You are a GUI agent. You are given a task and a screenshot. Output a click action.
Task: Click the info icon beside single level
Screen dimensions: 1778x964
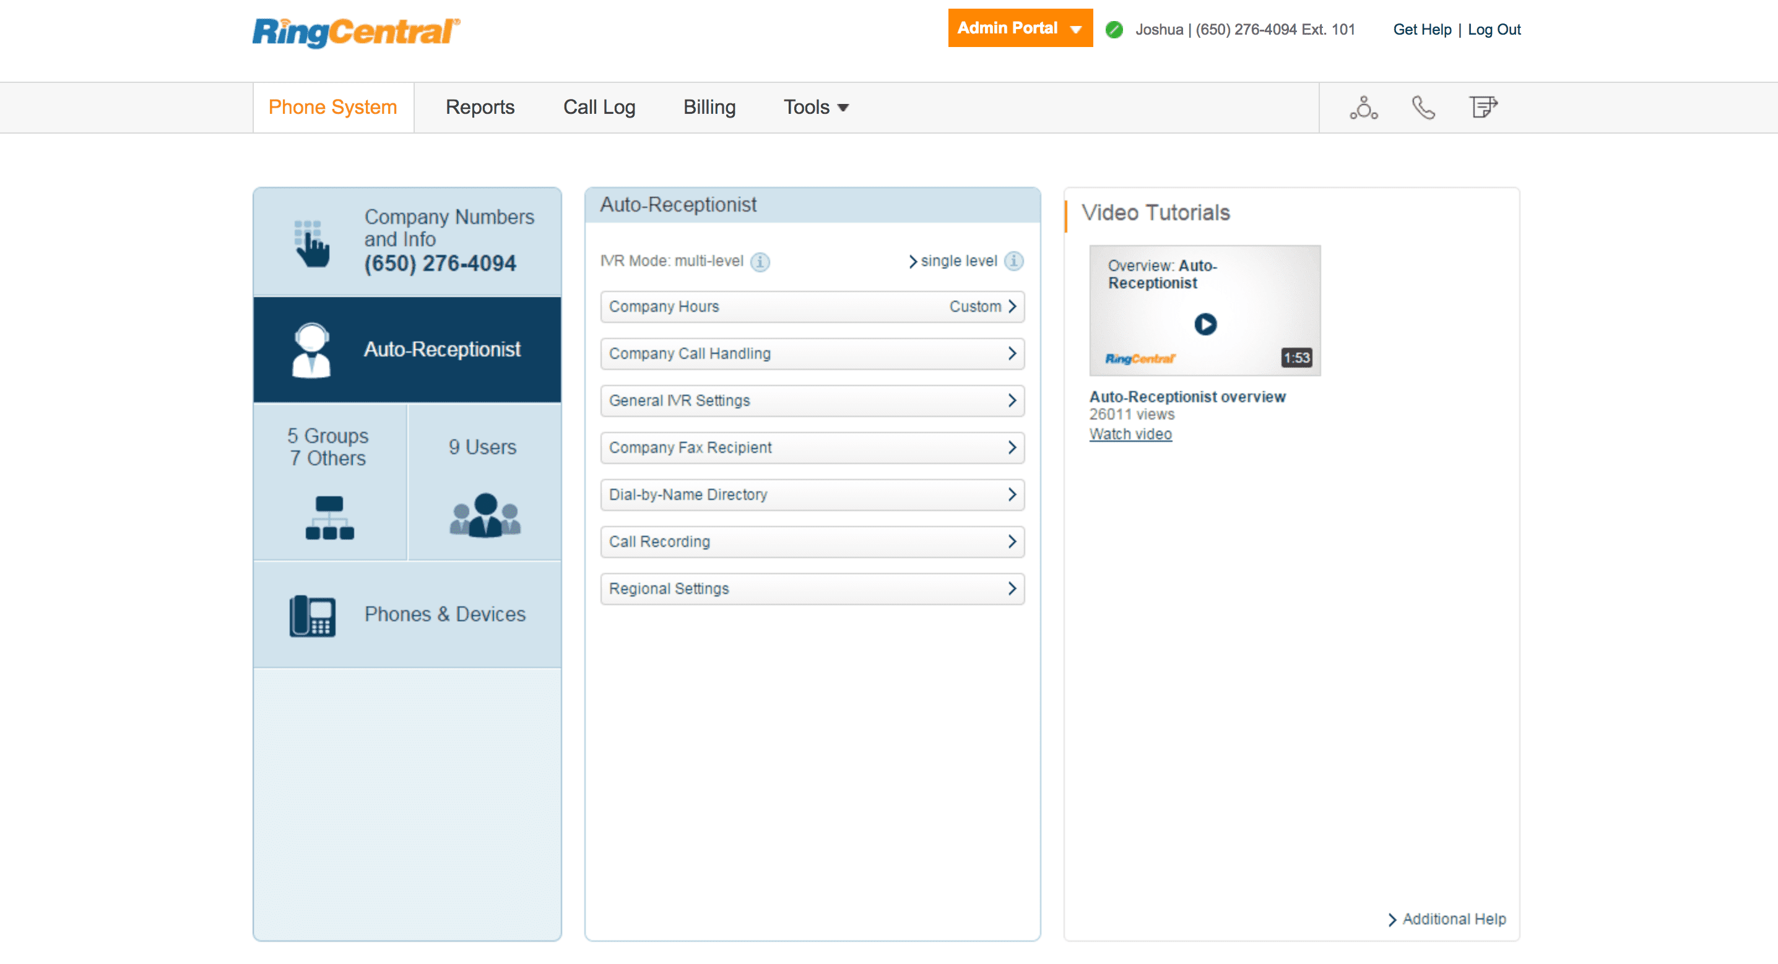tap(1013, 261)
